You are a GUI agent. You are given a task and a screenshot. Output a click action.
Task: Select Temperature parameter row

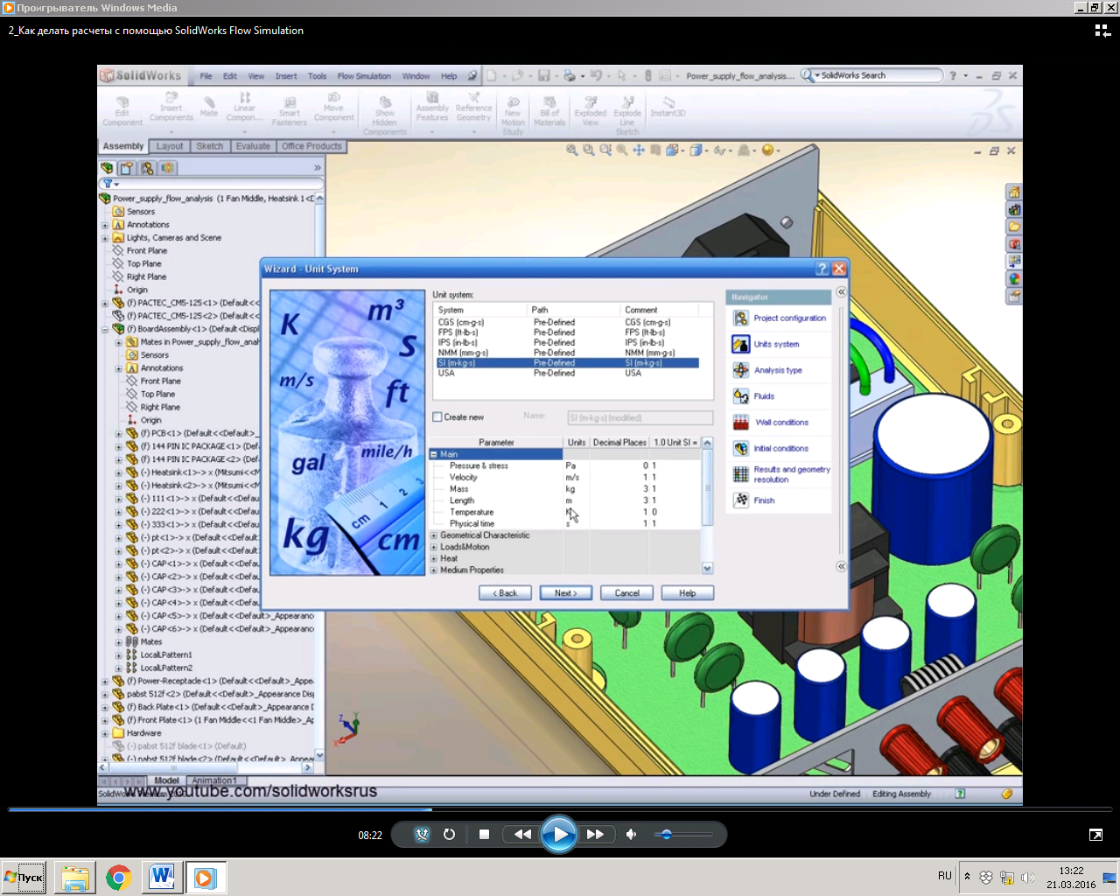point(567,512)
